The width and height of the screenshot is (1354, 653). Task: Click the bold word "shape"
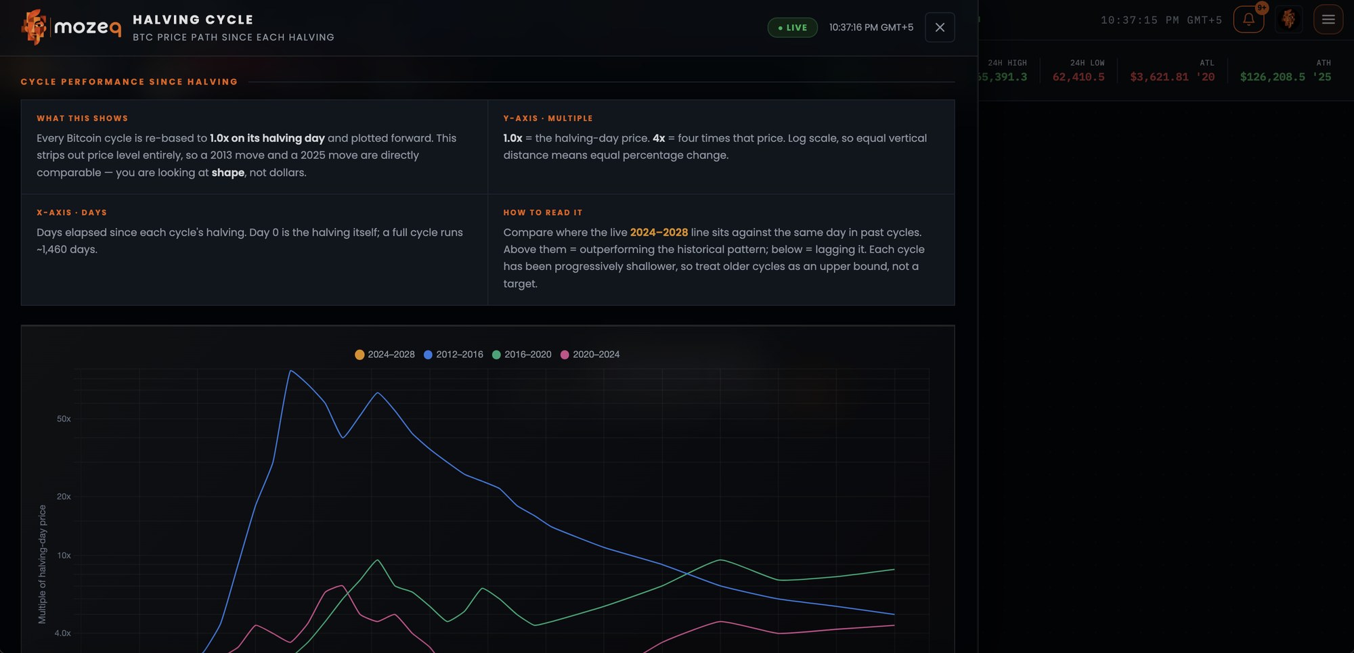[x=228, y=173]
